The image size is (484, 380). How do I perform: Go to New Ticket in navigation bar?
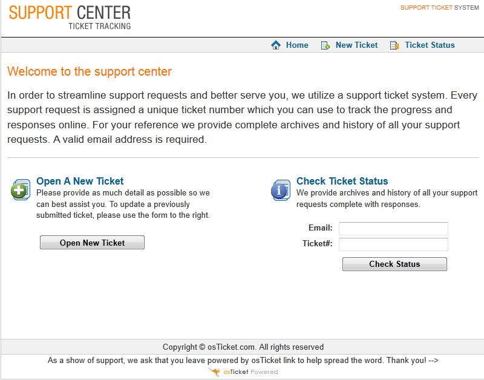(x=356, y=45)
